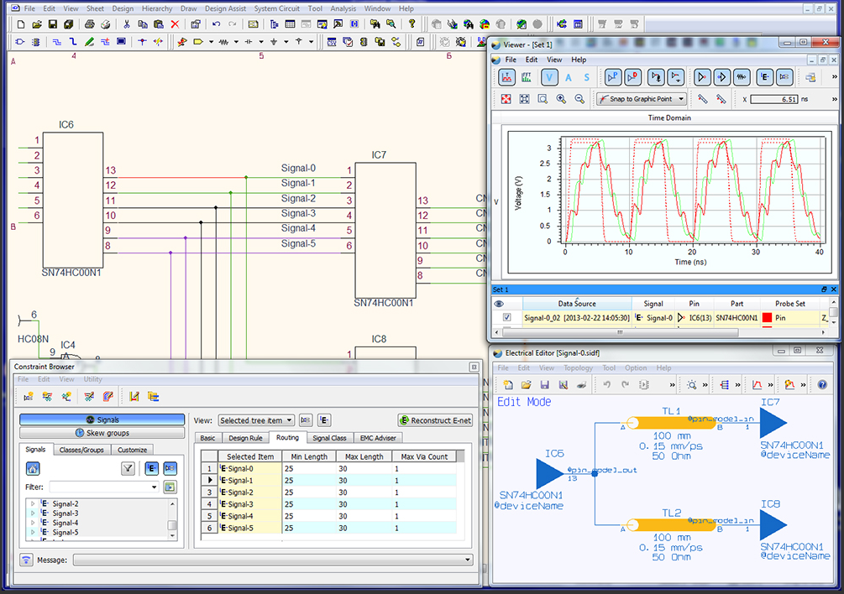Toggle the D probe button in Viewer toolbar
844x594 pixels.
click(633, 77)
